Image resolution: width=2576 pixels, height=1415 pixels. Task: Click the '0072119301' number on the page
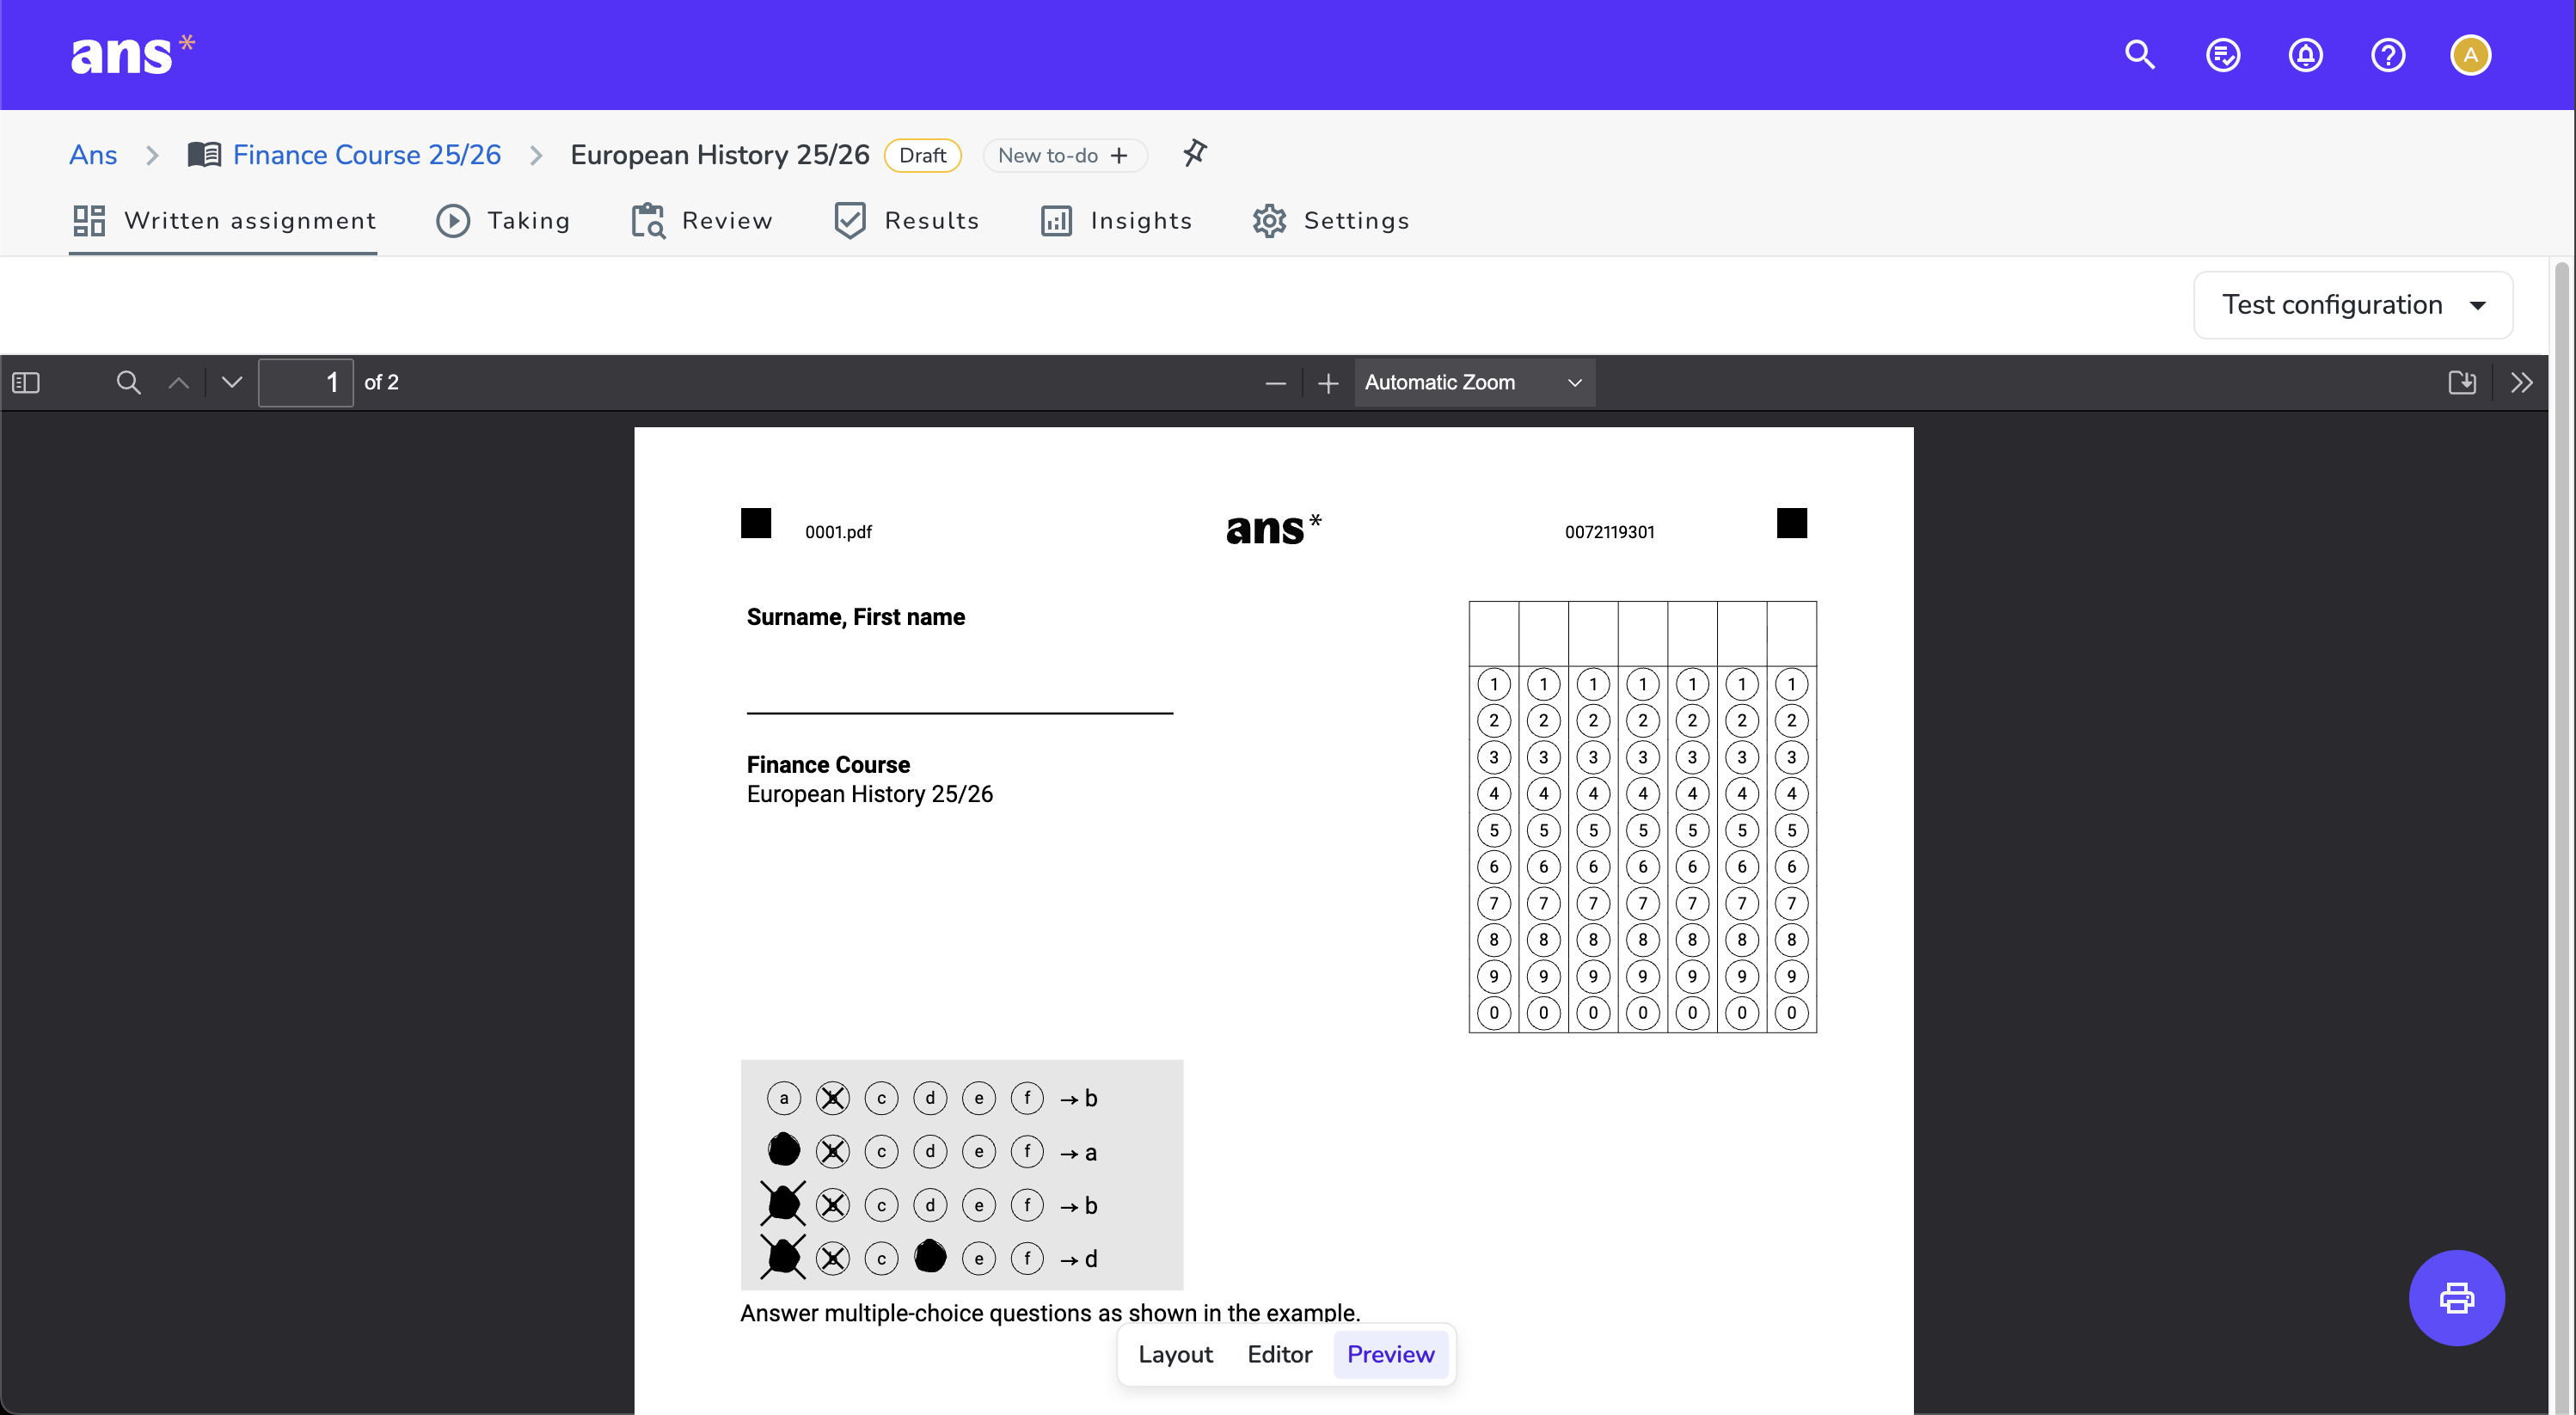pos(1609,532)
